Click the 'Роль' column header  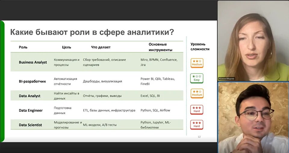point(23,47)
